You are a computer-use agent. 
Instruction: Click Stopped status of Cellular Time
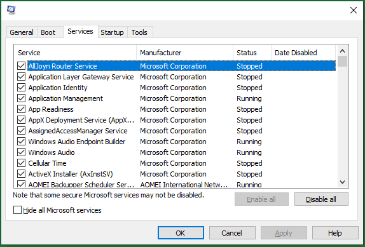pos(249,163)
